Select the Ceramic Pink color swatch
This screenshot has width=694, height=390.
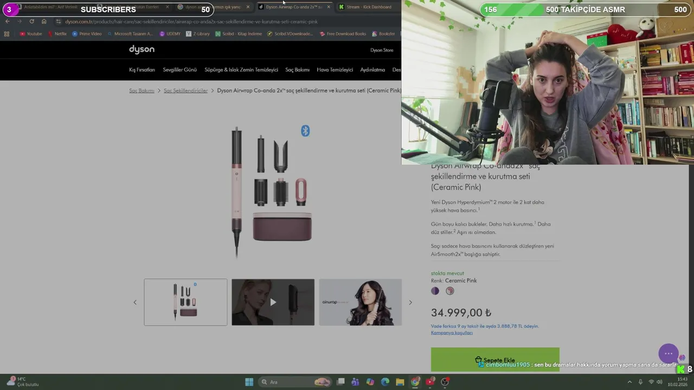[x=450, y=291]
